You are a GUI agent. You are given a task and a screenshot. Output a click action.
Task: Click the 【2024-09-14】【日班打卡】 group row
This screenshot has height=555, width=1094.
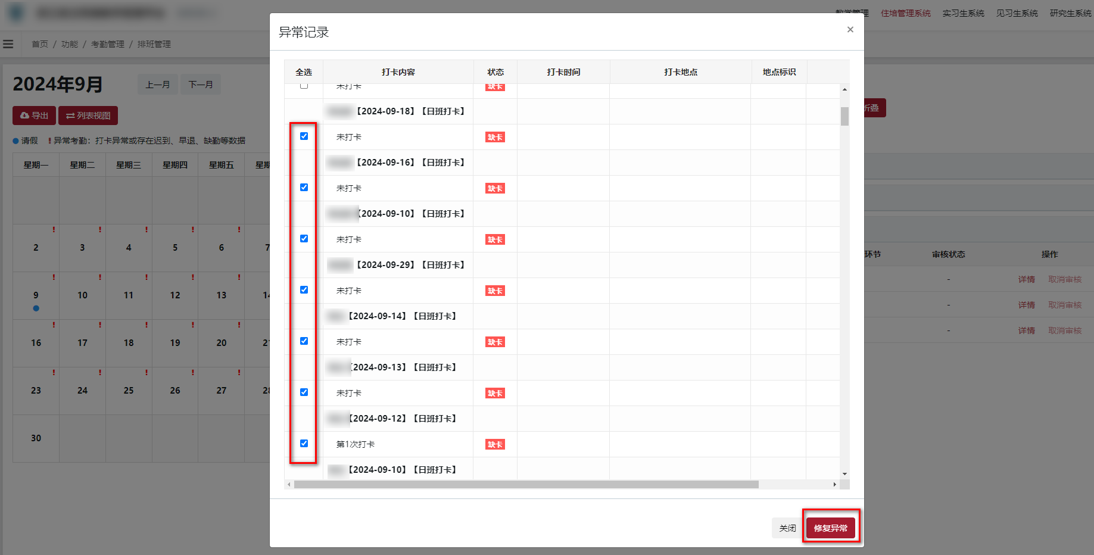tap(562, 316)
